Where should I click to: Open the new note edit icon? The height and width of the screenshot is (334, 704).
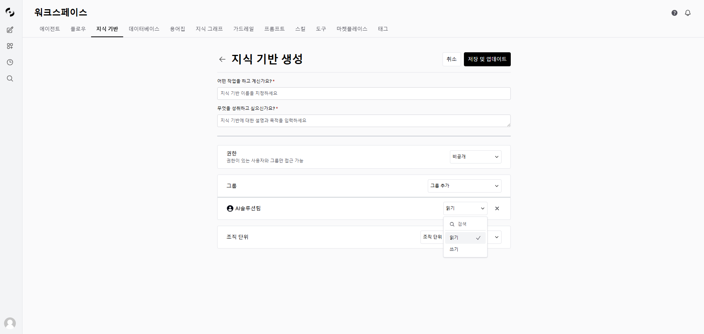pos(10,30)
